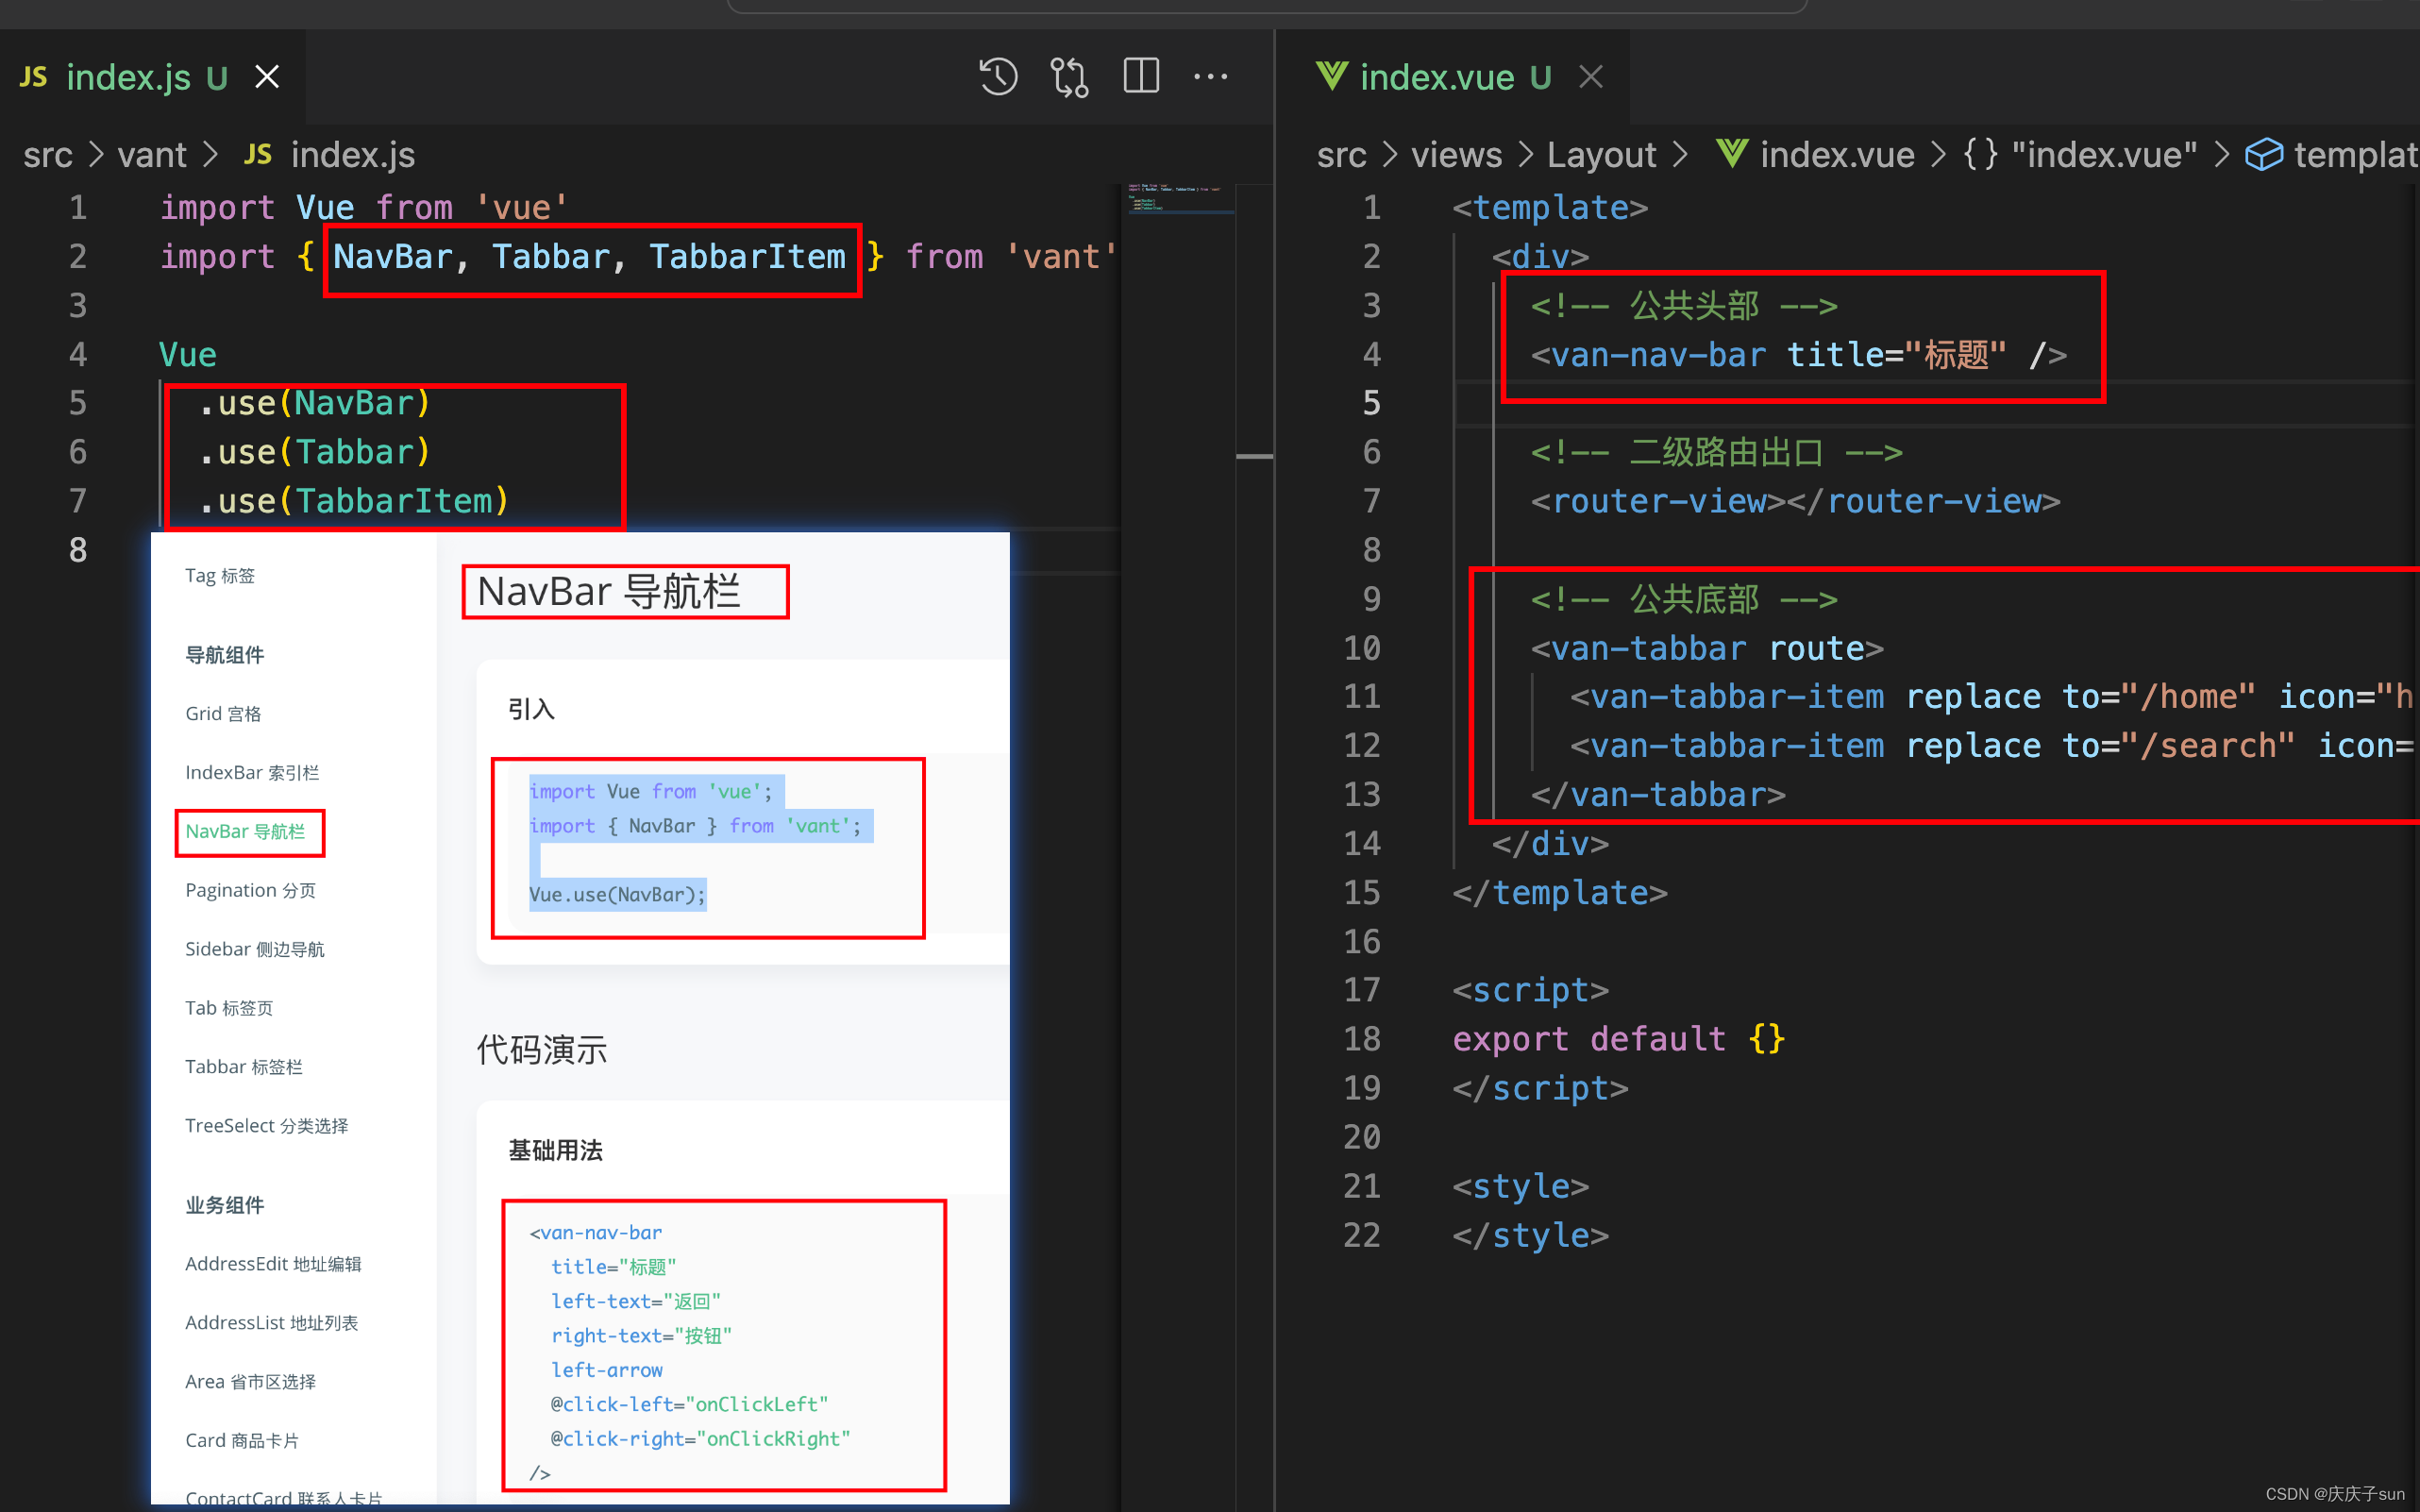Open NavBar 导航栏 in docs sidebar
The image size is (2420, 1512).
click(x=245, y=831)
